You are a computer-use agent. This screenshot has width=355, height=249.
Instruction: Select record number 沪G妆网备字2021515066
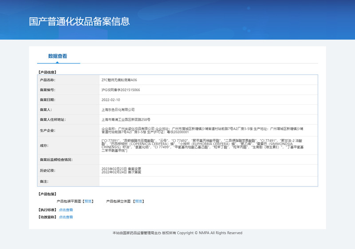tap(121, 90)
